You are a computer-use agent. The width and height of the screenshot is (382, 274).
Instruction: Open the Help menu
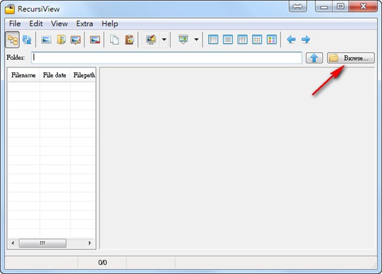(x=110, y=24)
